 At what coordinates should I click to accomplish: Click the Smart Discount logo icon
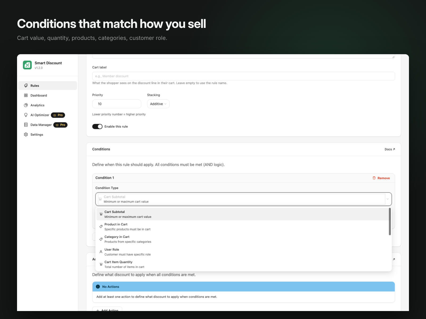click(x=27, y=65)
